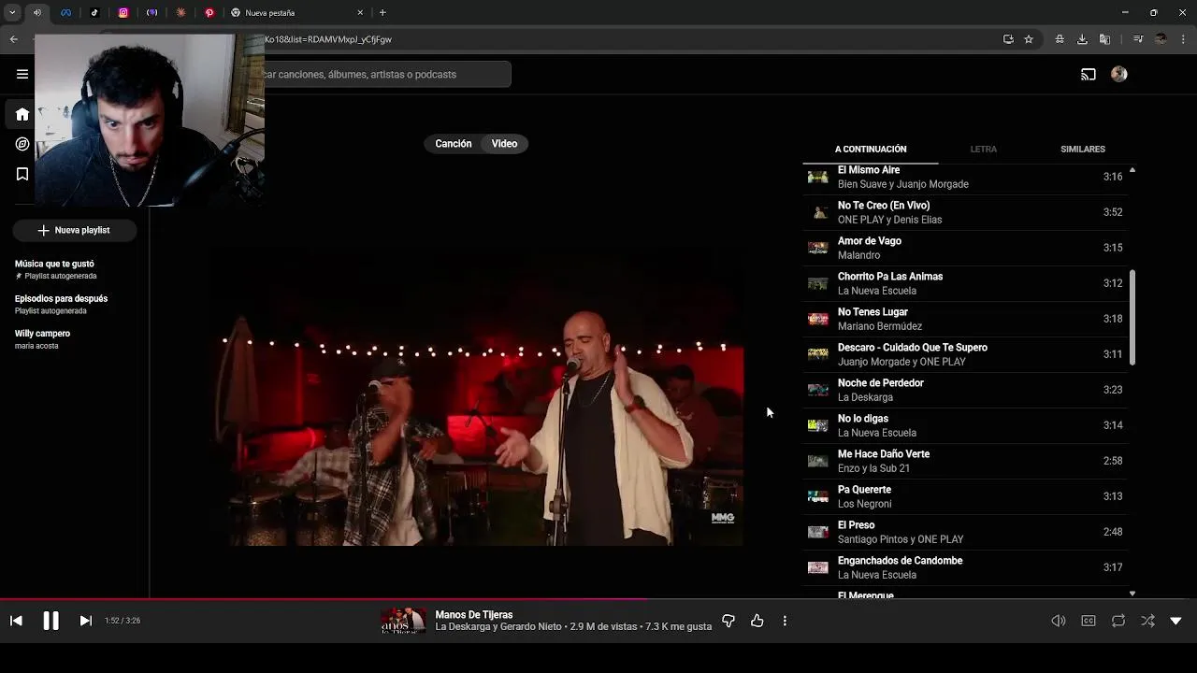The width and height of the screenshot is (1197, 673).
Task: Go back in browser
Action: [x=13, y=39]
